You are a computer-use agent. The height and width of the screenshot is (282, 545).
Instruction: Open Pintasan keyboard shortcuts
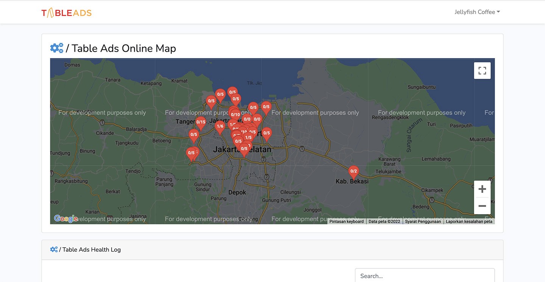[346, 222]
